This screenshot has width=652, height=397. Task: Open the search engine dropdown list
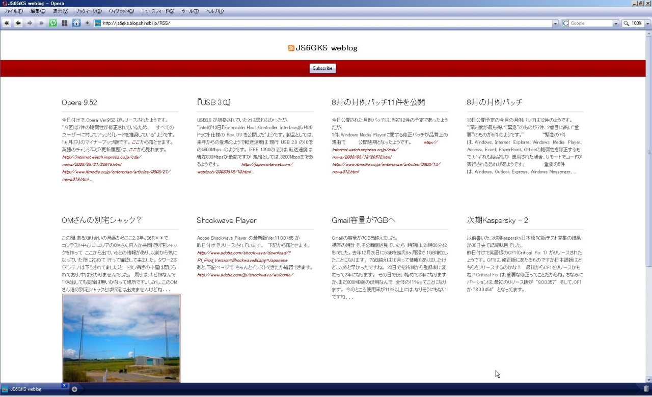pos(615,23)
